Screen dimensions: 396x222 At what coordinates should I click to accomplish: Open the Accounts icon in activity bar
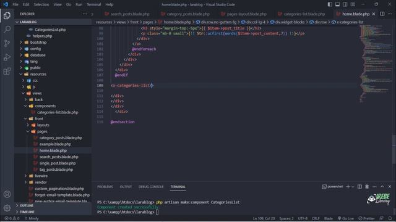tap(7, 194)
